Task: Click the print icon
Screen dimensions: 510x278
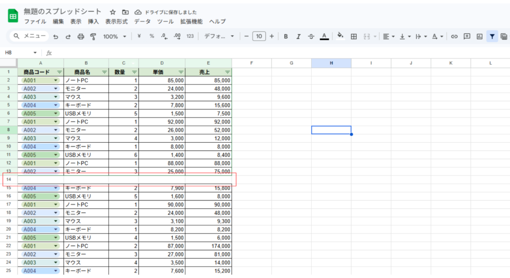Action: (x=80, y=36)
